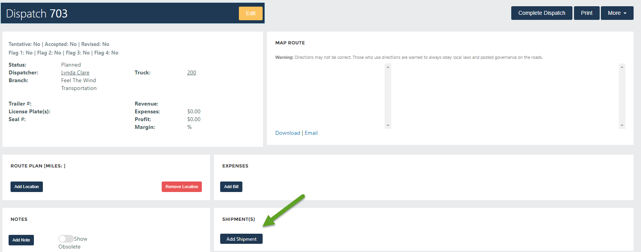Click the directions panel scroll-up arrow
Viewport: 641px width, 252px height.
(388, 67)
